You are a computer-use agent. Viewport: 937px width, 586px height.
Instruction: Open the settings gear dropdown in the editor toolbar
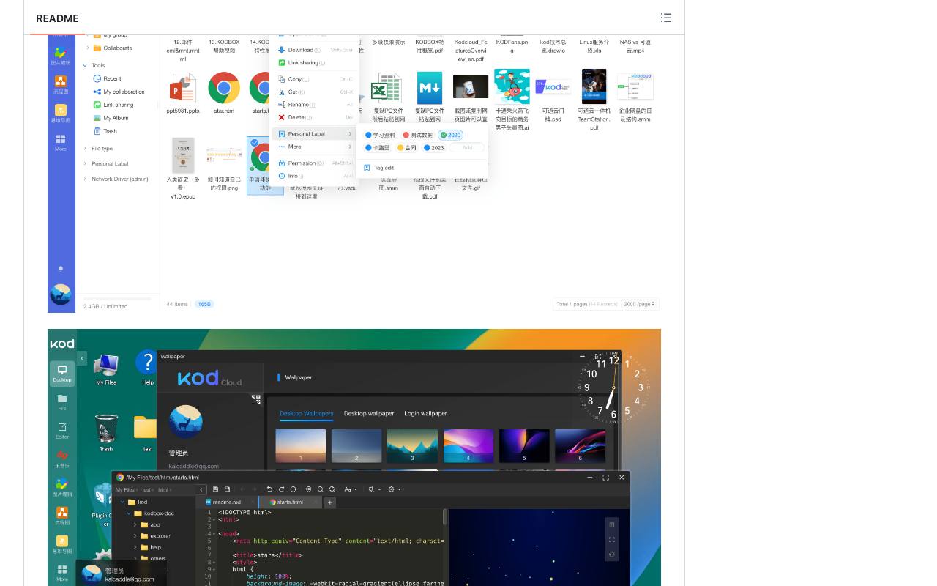394,489
